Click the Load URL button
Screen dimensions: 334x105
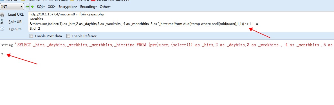tap(16, 15)
